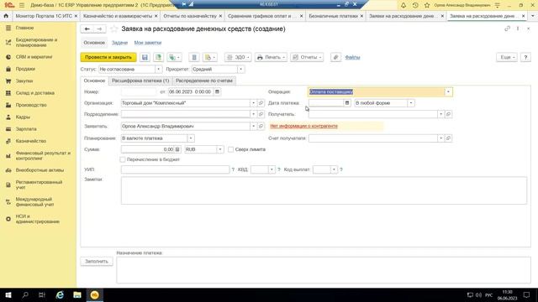
Task: Click Нет информации о контрагенте link
Action: [x=303, y=126]
